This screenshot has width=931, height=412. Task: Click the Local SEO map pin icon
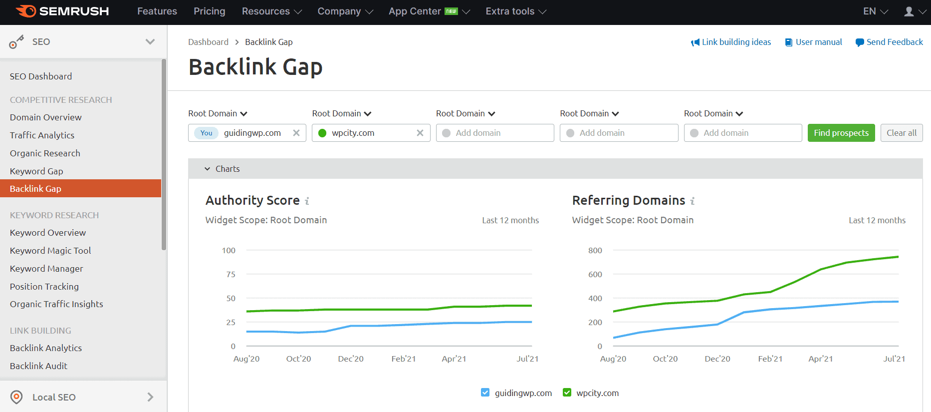click(x=16, y=397)
